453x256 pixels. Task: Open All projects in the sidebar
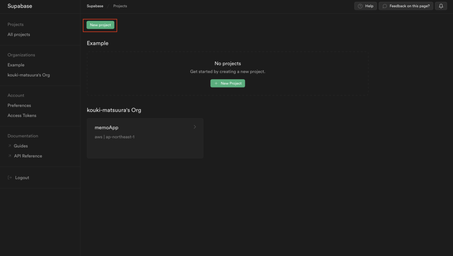click(19, 35)
